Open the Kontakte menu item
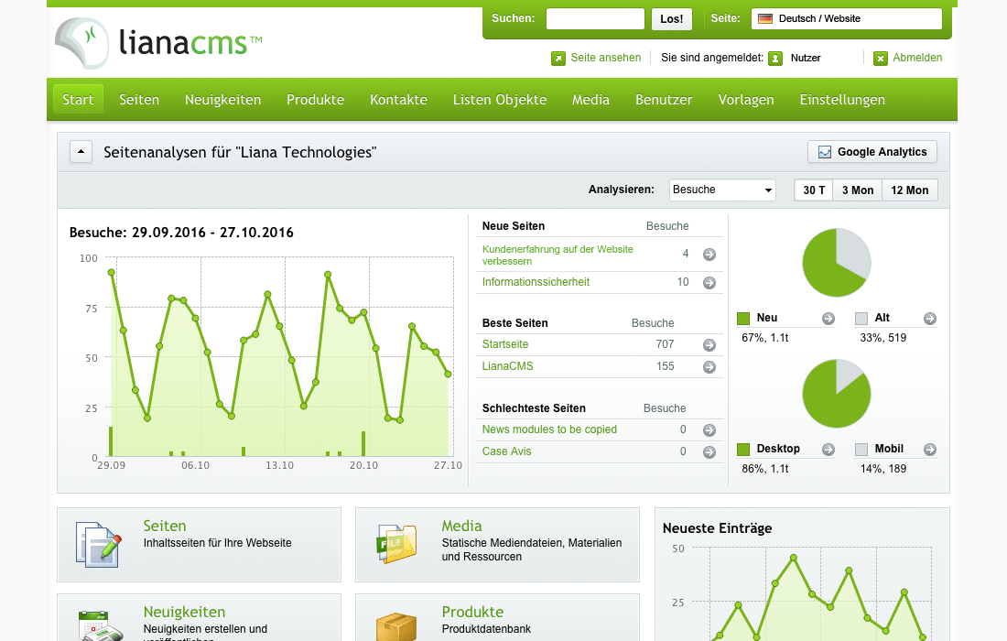This screenshot has width=1007, height=641. (398, 100)
